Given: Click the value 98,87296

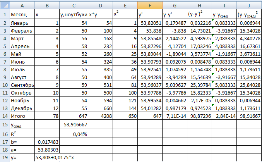Looking at the screenshot, I should click(199, 116).
